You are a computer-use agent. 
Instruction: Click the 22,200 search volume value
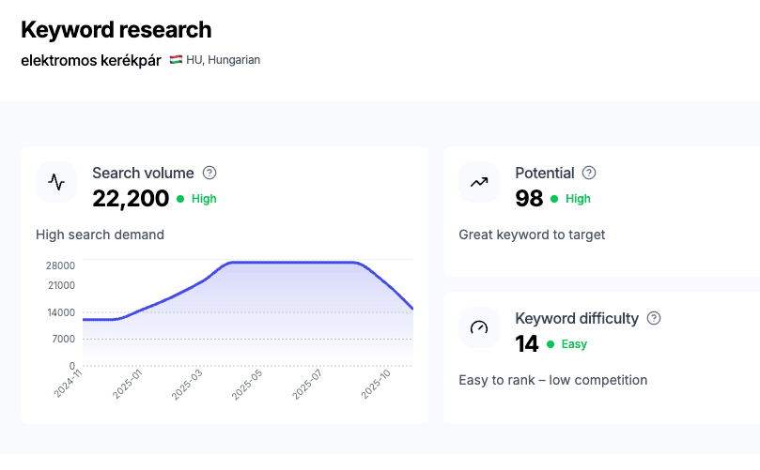131,198
